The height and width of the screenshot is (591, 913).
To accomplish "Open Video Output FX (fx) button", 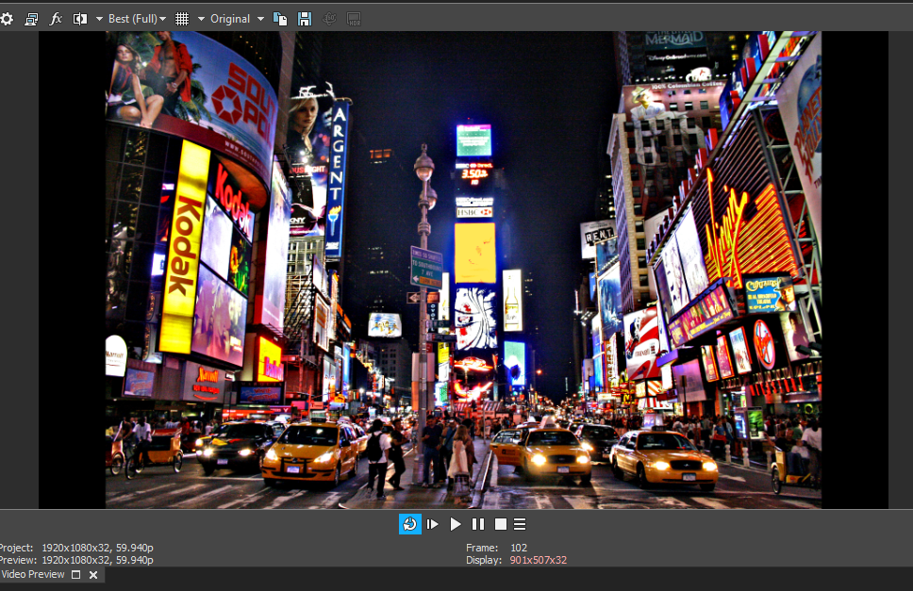I will pos(56,19).
